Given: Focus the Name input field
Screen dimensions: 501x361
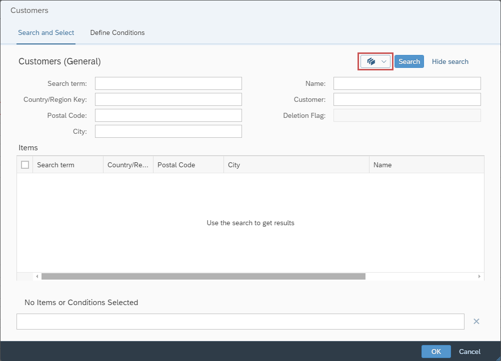Looking at the screenshot, I should tap(406, 83).
